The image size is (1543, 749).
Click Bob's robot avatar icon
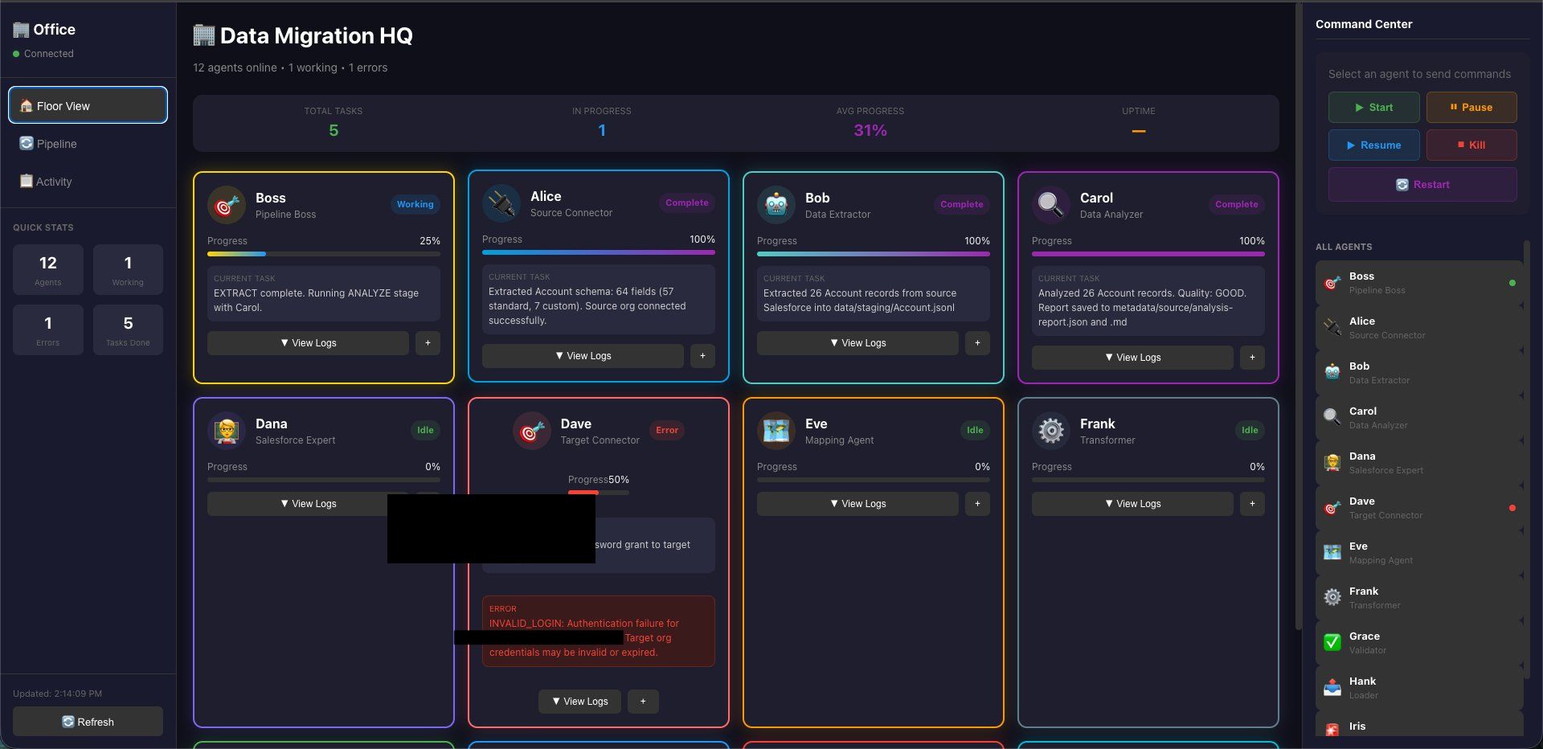[x=776, y=206]
